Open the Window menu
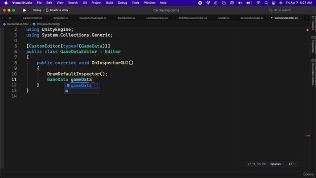316x178 pixels. pos(150,3)
